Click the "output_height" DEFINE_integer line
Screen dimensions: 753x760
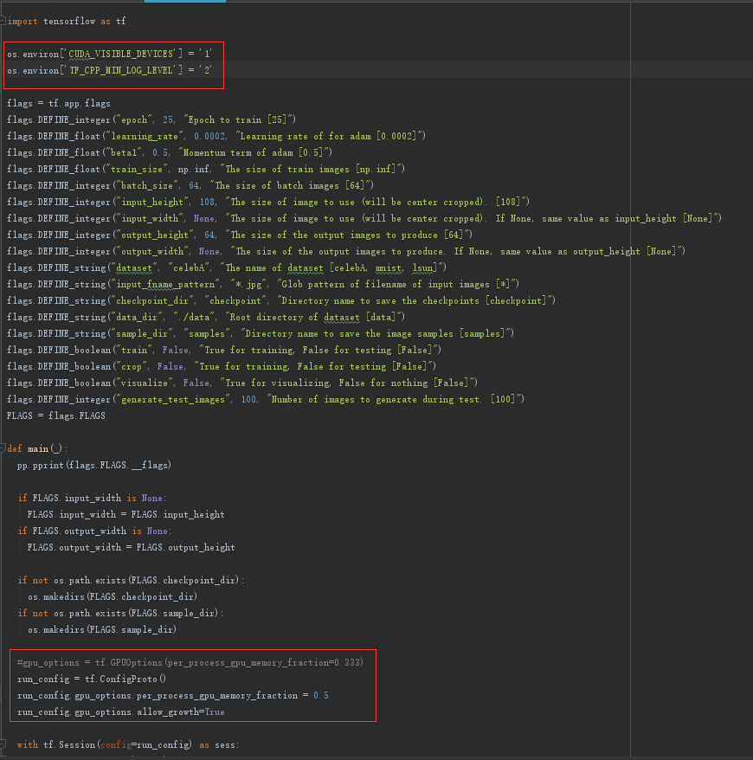pos(240,235)
